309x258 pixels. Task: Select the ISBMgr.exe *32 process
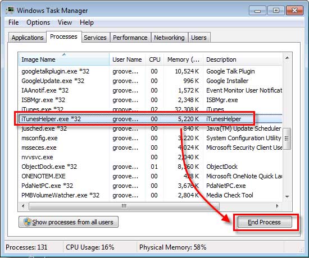pyautogui.click(x=151, y=100)
